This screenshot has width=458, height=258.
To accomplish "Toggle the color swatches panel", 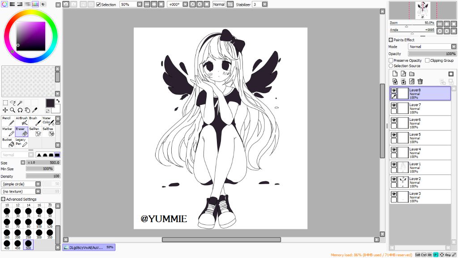I will tap(35, 4).
